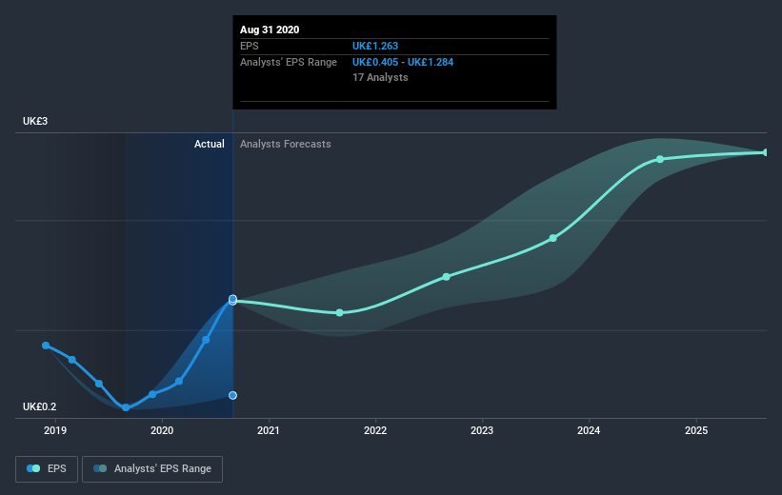The height and width of the screenshot is (495, 782).
Task: Click the UK£0.2 y-axis label
Action: 39,406
